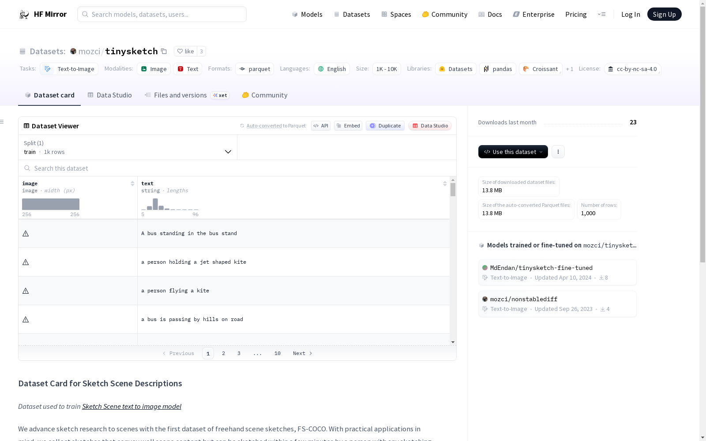Expand the Use this dataset dropdown
This screenshot has width=706, height=441.
(x=513, y=152)
